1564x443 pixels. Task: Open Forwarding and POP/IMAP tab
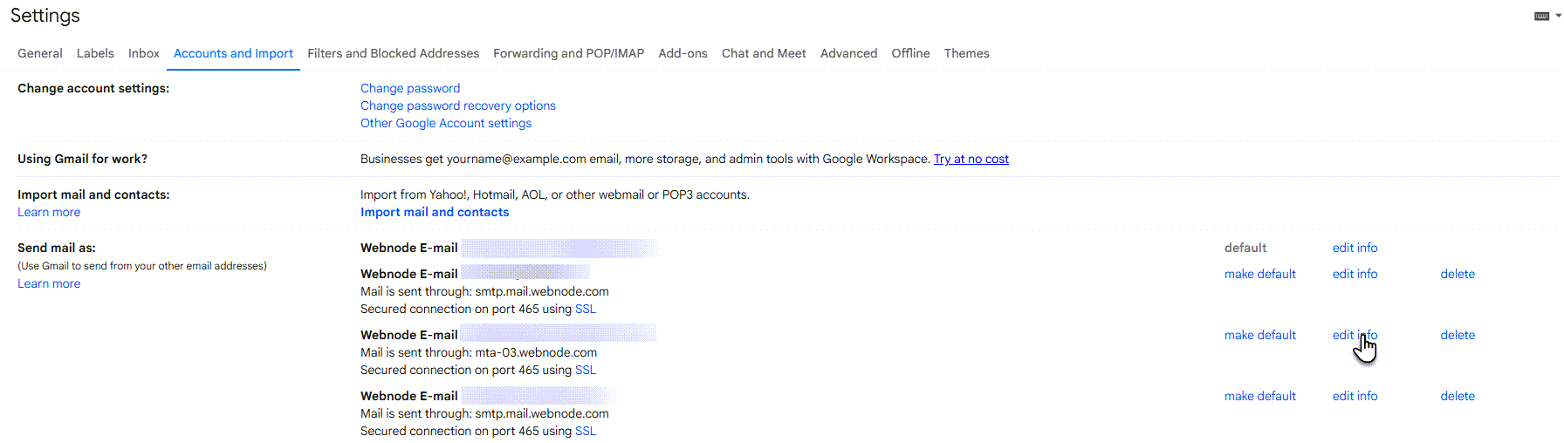568,53
